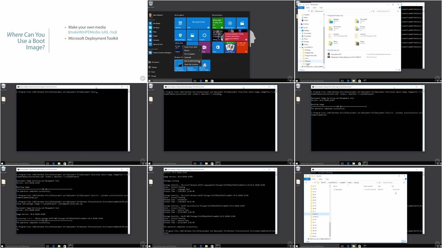Select Local Disk (C:) in the navigation tree
The image size is (442, 248).
[308, 47]
